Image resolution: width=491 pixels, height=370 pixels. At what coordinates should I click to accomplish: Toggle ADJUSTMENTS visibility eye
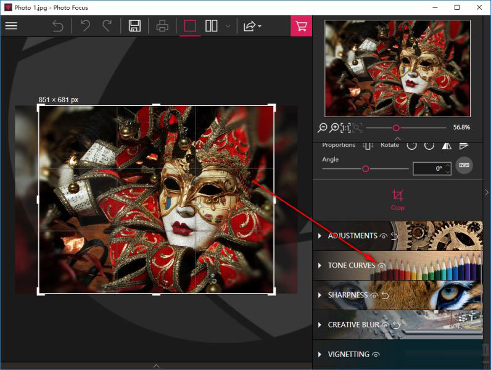pyautogui.click(x=383, y=236)
